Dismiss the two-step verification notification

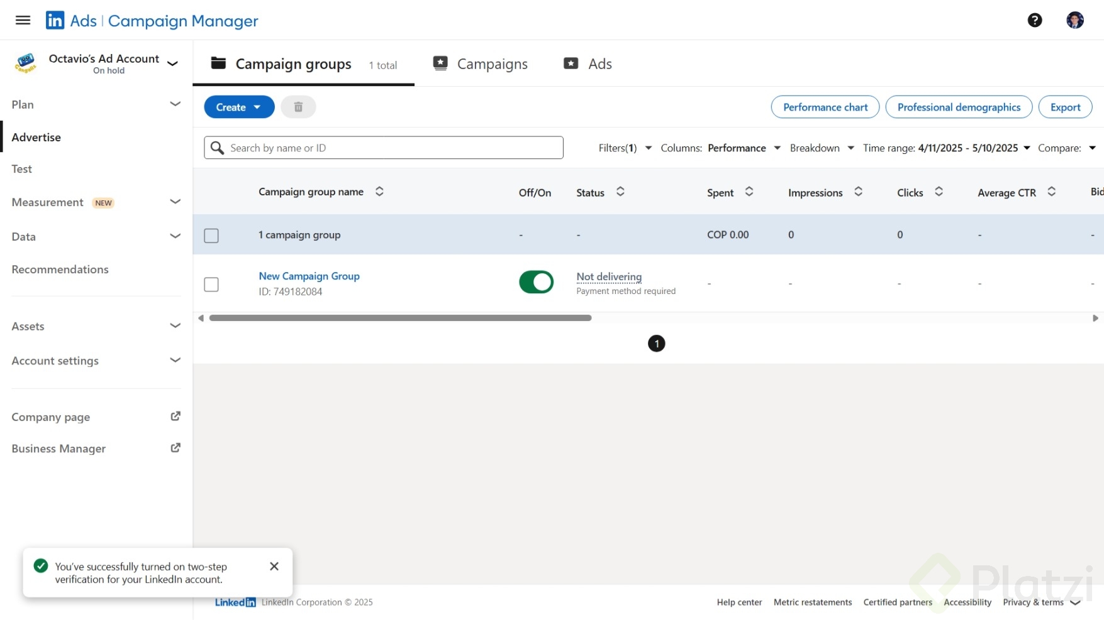[x=274, y=566]
